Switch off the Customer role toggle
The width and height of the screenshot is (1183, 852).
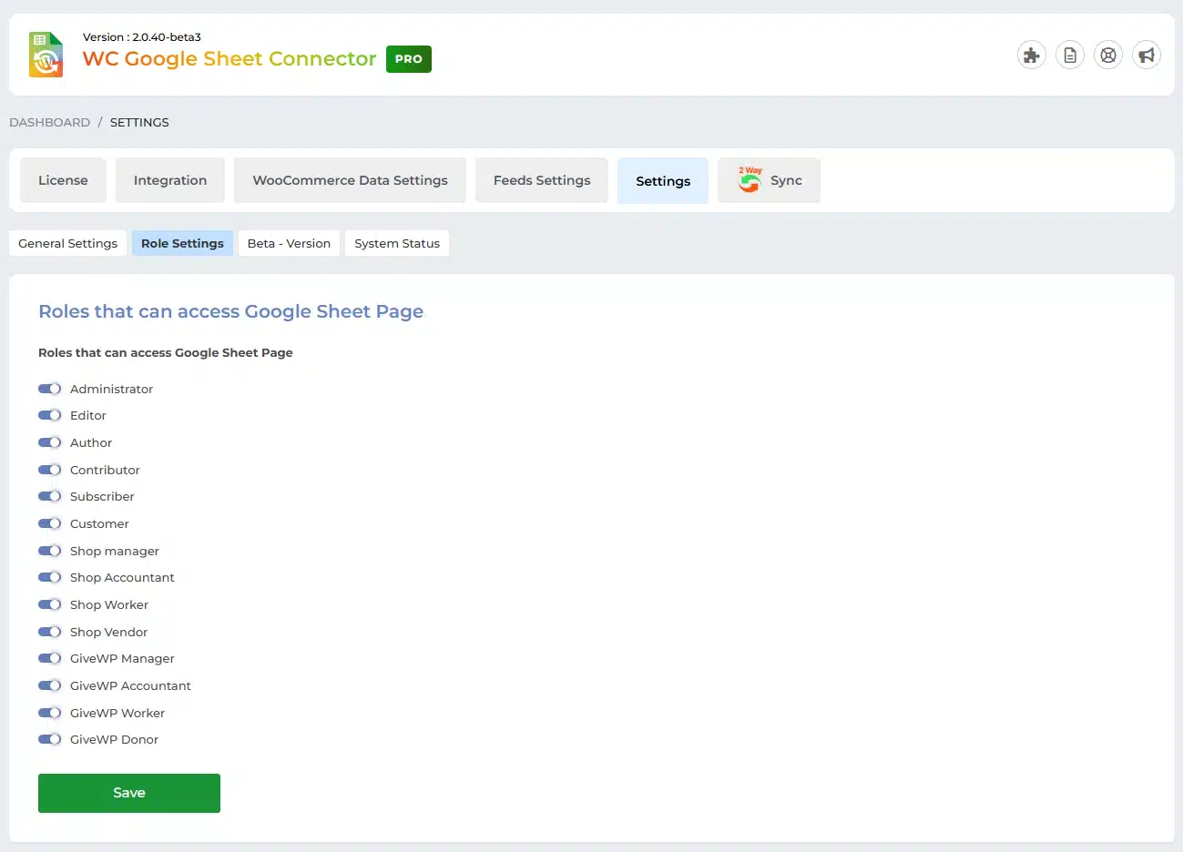pyautogui.click(x=49, y=523)
